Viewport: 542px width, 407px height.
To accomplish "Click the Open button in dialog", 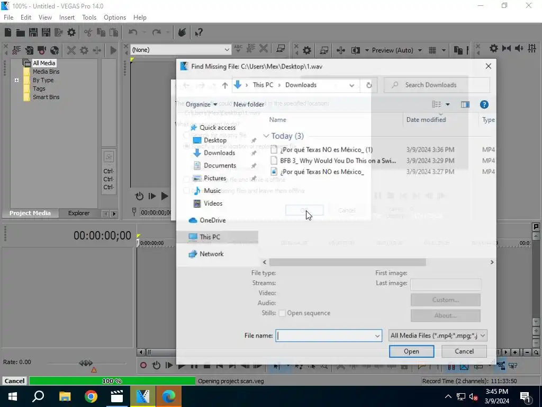I will [x=411, y=351].
